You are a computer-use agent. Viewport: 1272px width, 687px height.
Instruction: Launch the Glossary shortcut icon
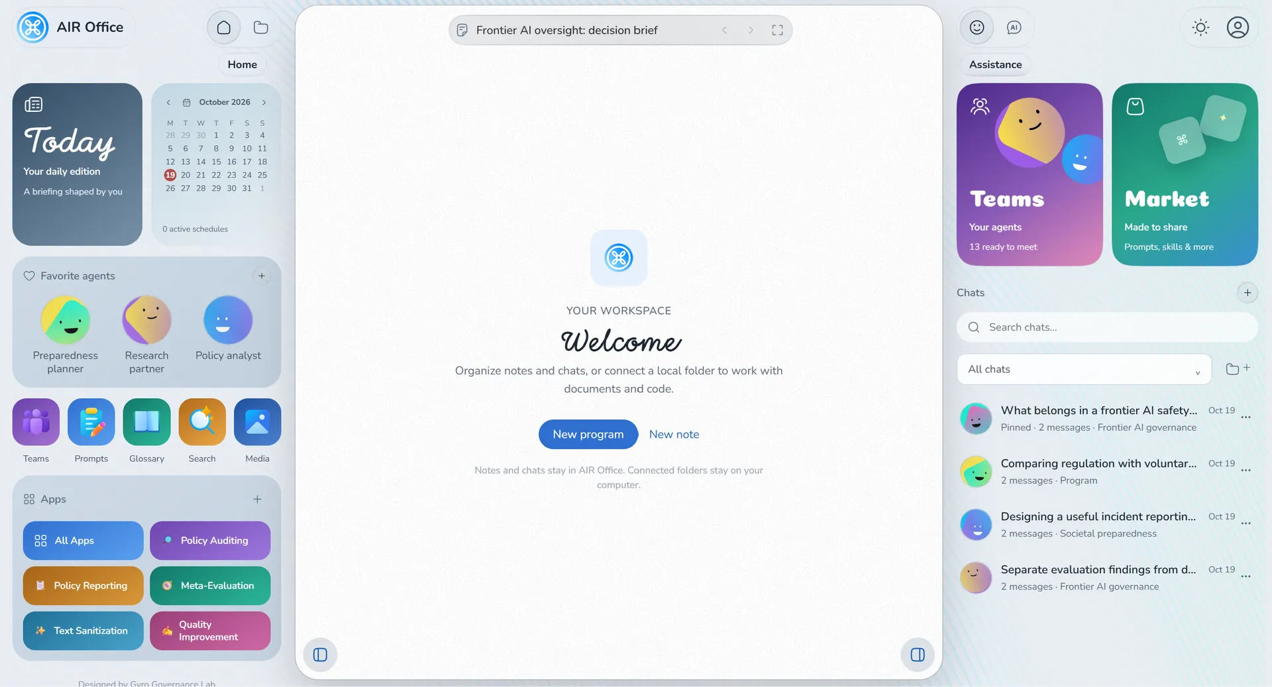click(x=146, y=422)
